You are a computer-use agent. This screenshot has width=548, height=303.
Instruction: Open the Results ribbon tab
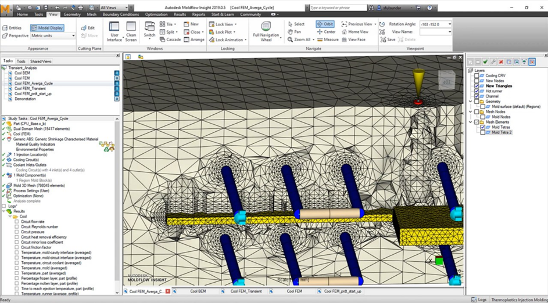coord(180,15)
